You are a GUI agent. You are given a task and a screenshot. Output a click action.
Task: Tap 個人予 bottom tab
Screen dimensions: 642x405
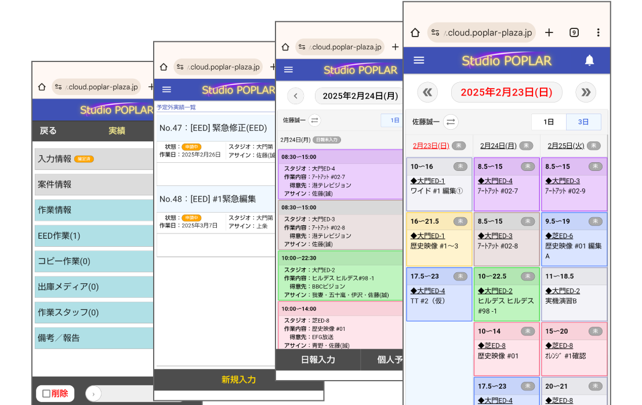point(382,360)
